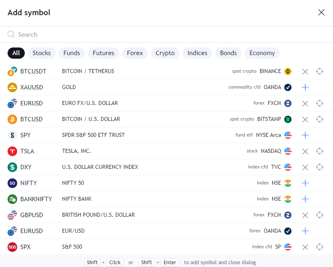Remove BTCUSD Bitstamp symbol

pos(305,119)
